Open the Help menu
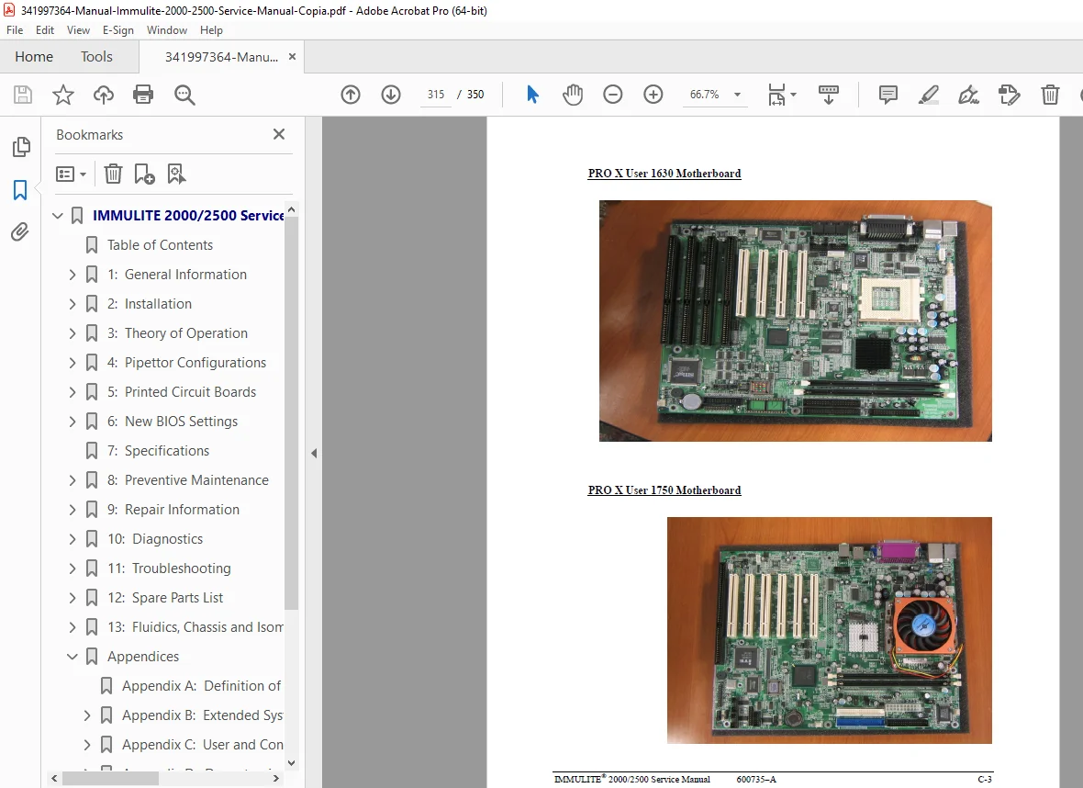 pos(211,30)
